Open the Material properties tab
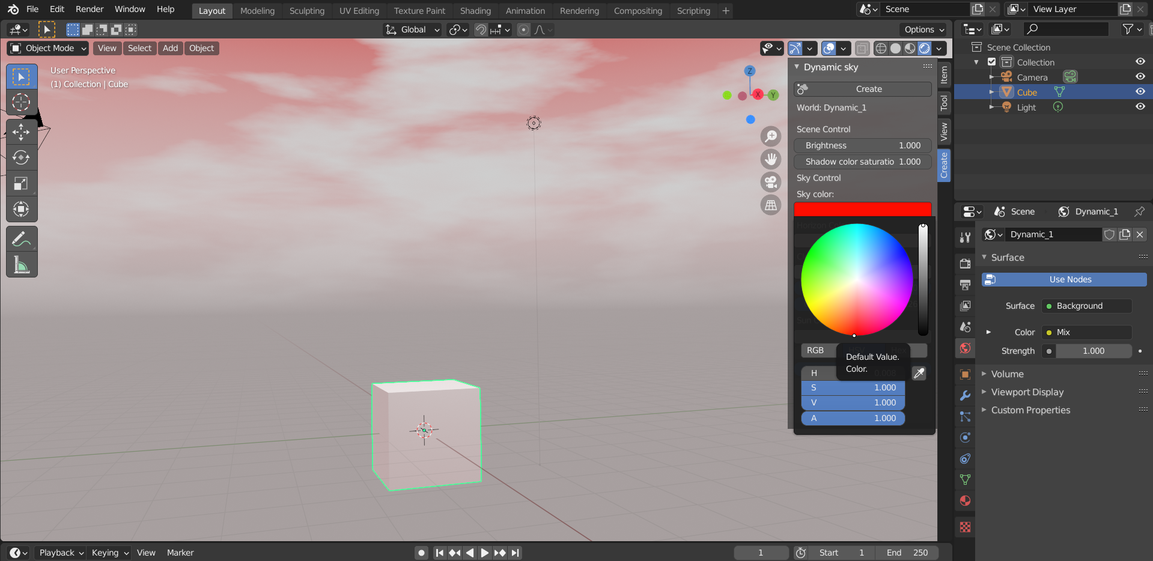This screenshot has height=561, width=1153. pos(966,501)
